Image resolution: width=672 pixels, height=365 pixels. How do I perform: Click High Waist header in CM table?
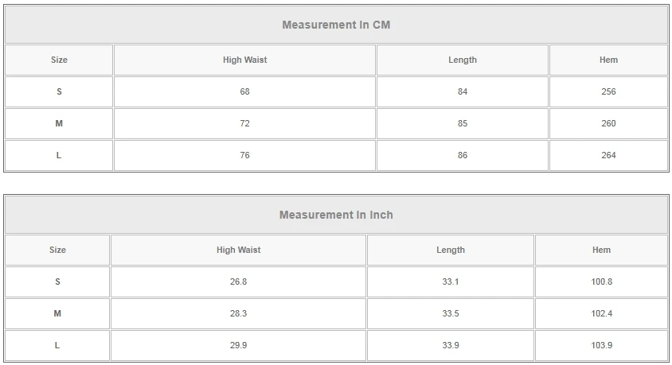(x=244, y=60)
